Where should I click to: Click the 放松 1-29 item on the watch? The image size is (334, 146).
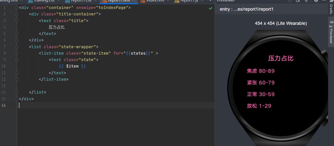259,106
